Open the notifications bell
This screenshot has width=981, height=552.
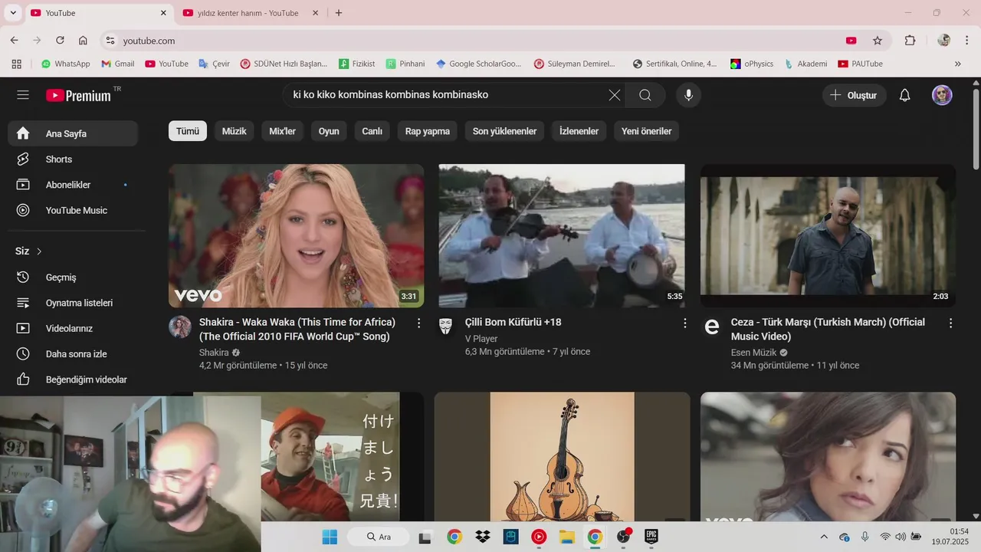click(x=905, y=95)
